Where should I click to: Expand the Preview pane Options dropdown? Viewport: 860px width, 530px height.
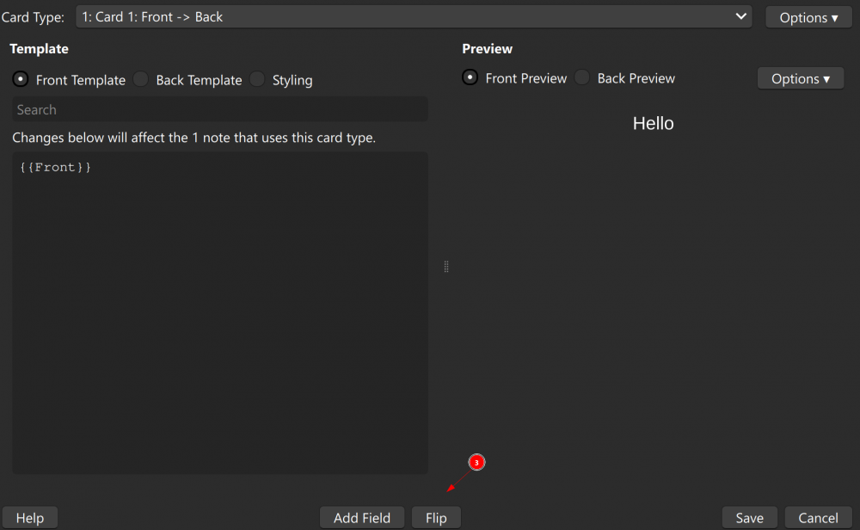point(800,78)
